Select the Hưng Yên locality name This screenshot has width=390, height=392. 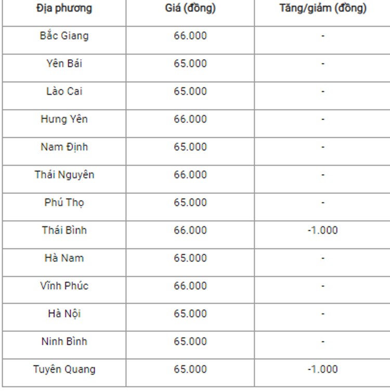[64, 119]
